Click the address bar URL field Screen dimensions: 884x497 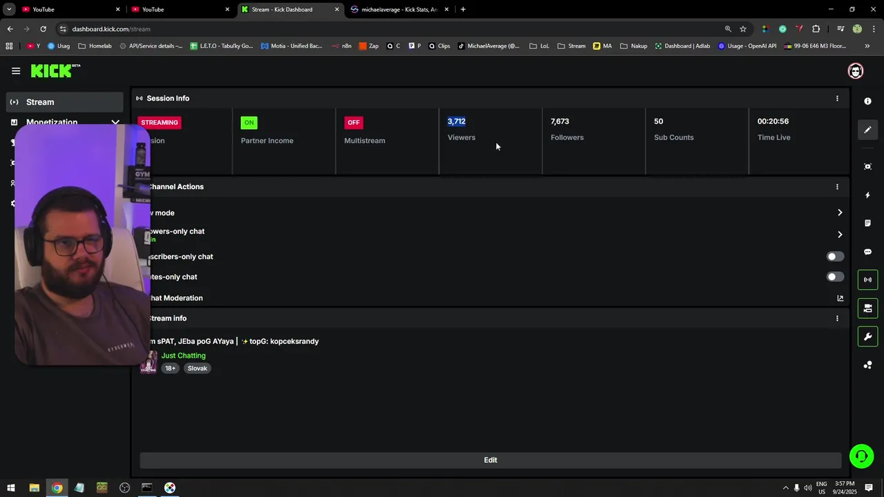coord(387,29)
